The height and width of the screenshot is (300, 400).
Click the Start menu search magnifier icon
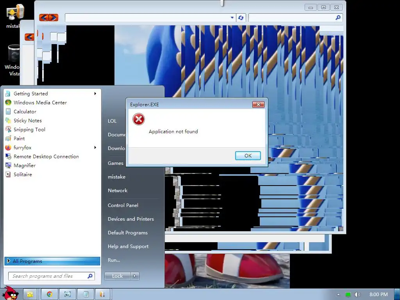click(x=90, y=276)
